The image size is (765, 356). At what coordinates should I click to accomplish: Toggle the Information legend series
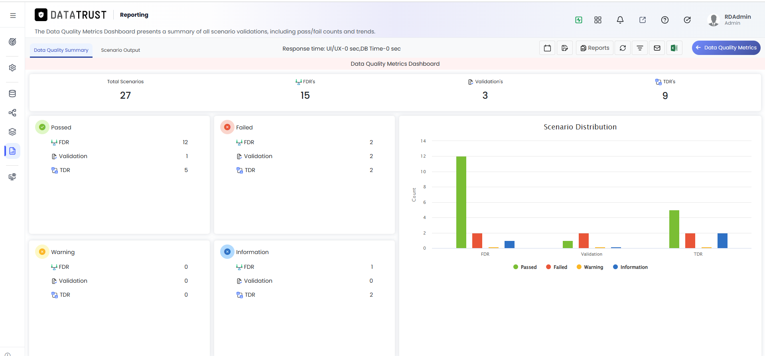coord(630,267)
